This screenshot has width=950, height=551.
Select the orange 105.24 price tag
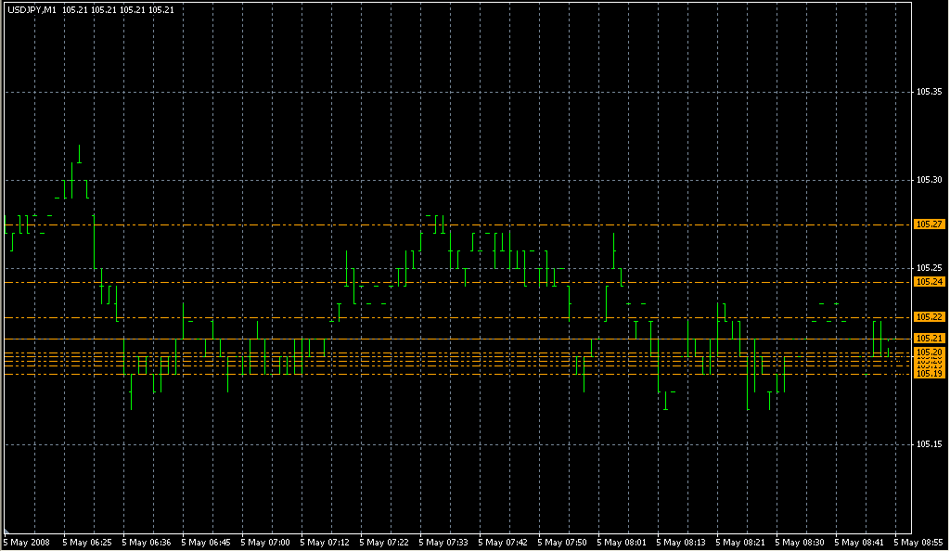click(x=929, y=282)
